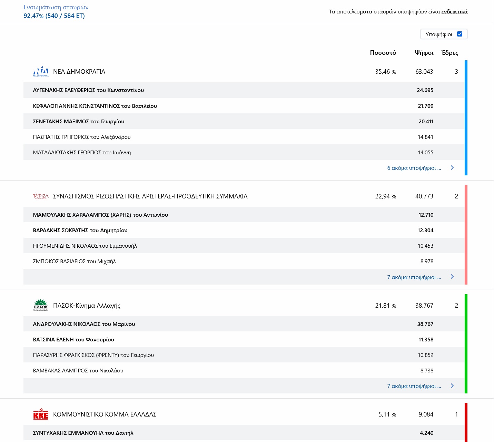Click the chevron arrow under Nea Dimokratia list

click(x=452, y=168)
